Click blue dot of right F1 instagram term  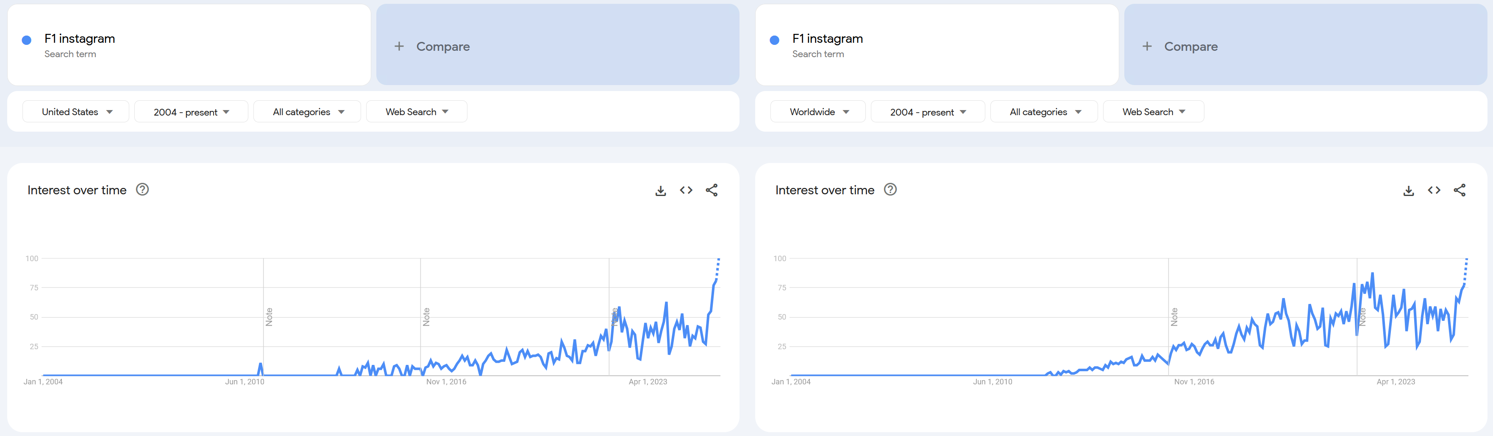point(774,40)
